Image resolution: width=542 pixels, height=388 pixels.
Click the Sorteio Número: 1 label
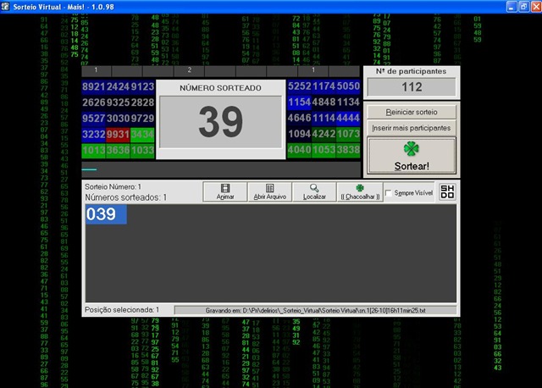[x=113, y=186]
